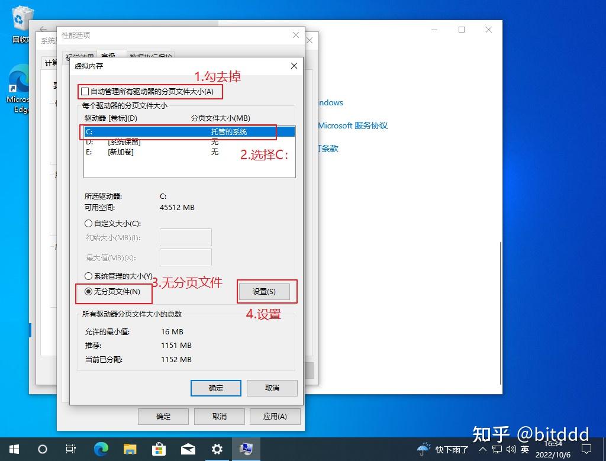Click the Task View icon
Viewport: 606px width, 461px height.
pos(71,450)
